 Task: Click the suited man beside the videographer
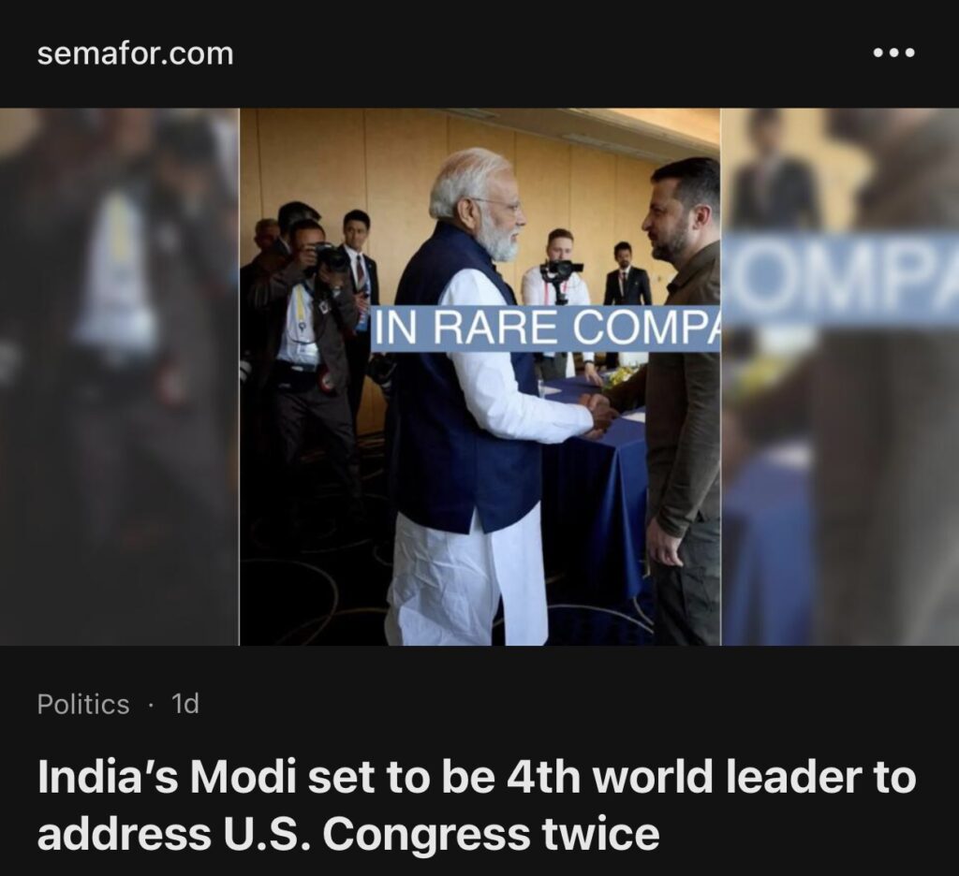(627, 276)
